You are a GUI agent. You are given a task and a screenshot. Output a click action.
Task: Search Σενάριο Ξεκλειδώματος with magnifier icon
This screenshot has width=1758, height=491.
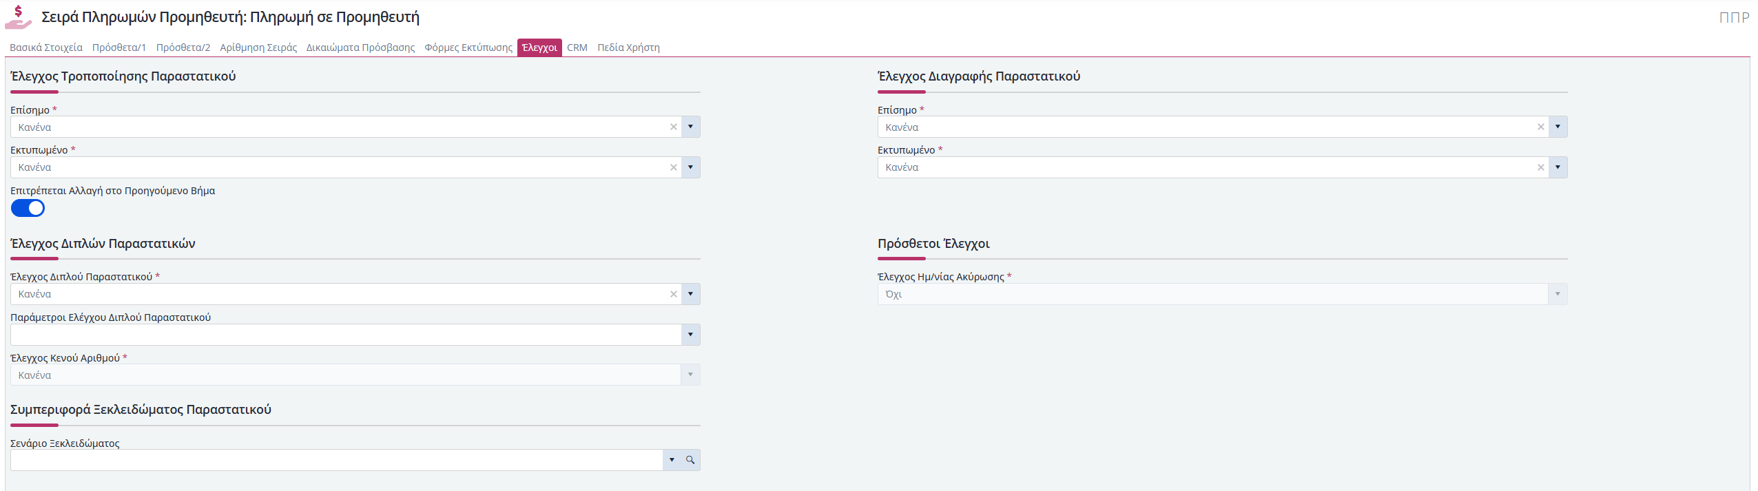[690, 460]
